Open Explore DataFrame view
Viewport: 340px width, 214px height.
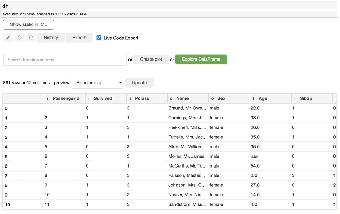tap(201, 59)
